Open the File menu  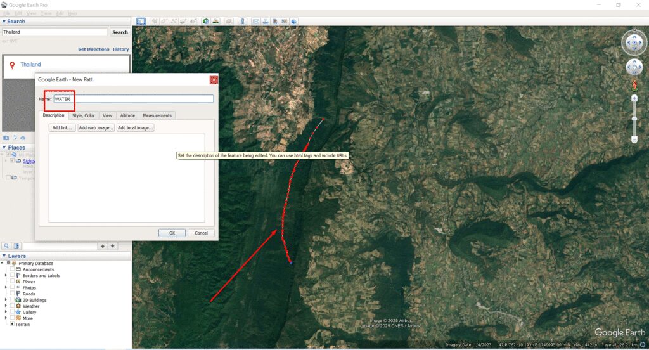[6, 13]
